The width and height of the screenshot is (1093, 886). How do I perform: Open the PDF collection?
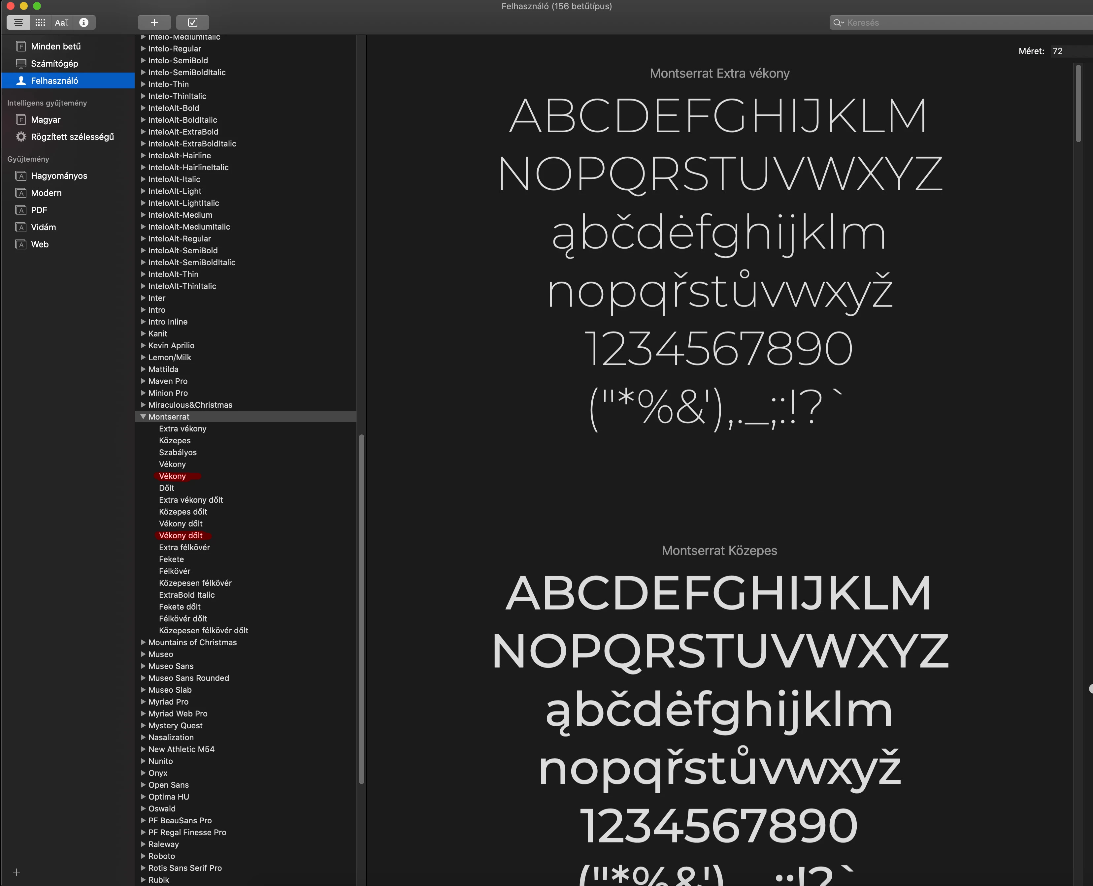pos(39,210)
